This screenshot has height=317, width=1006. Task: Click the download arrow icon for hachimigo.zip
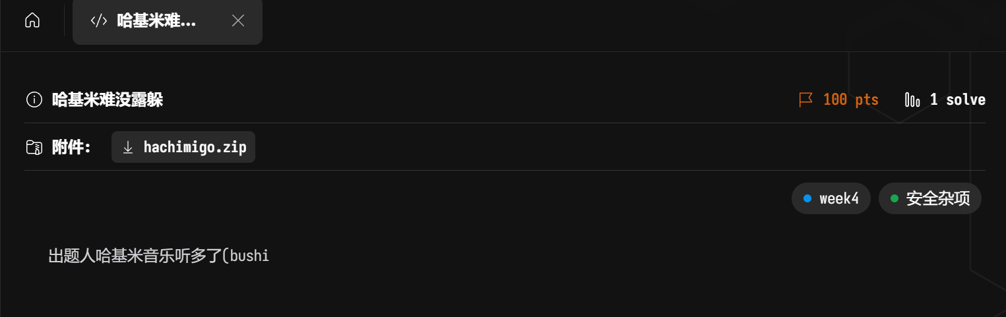pyautogui.click(x=128, y=147)
